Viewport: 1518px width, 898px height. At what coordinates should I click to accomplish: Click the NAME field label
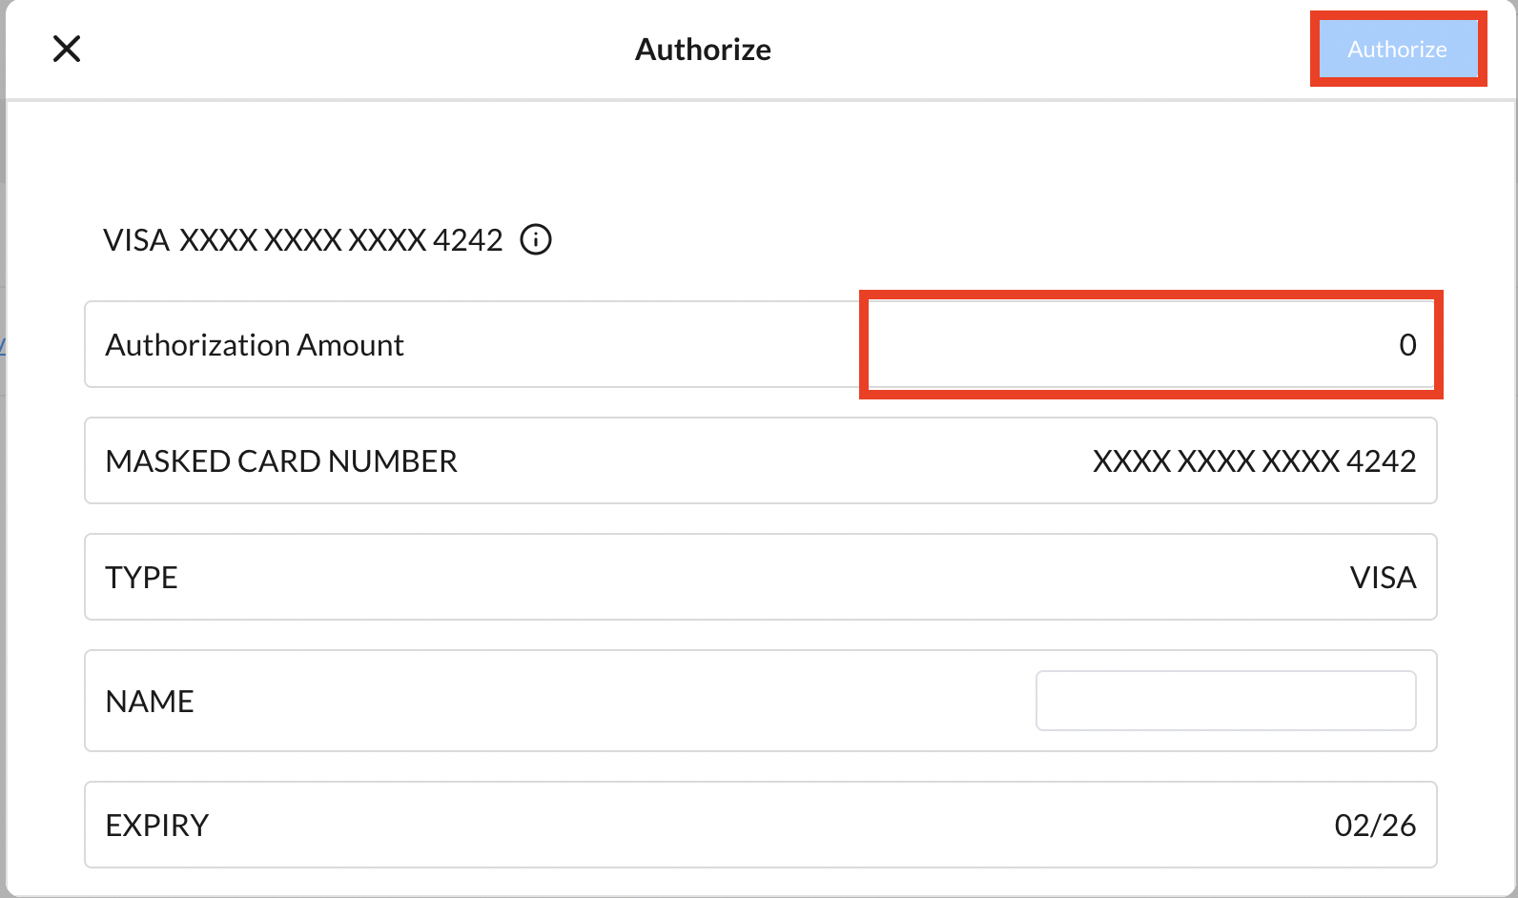150,702
